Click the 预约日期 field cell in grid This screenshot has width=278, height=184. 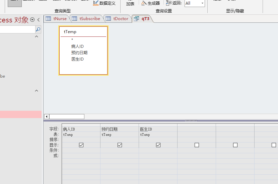point(120,129)
